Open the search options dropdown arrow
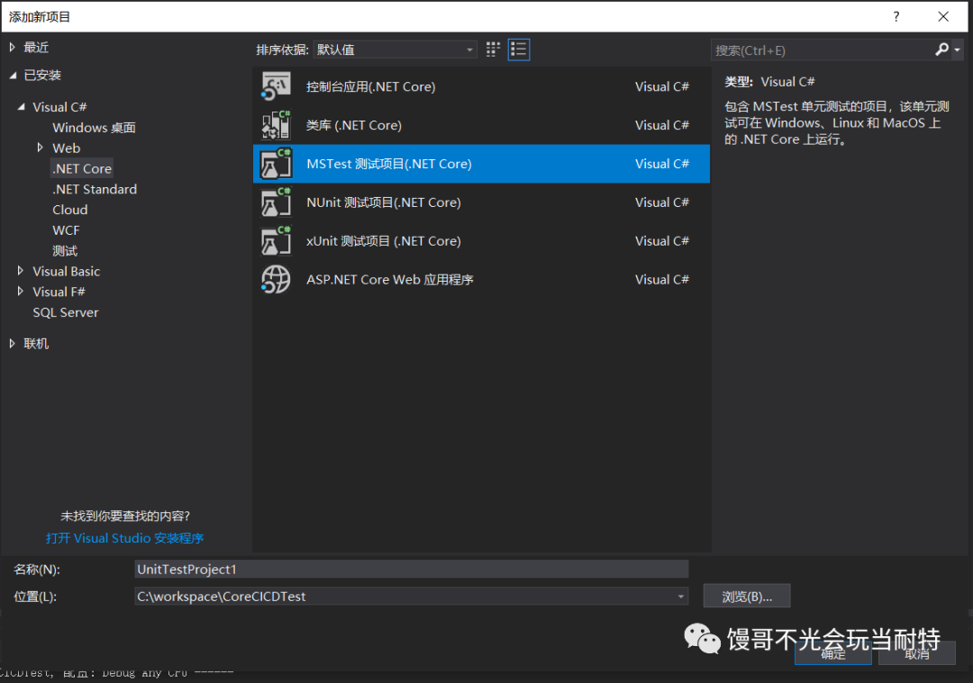Screen dimensions: 973x683 957,49
